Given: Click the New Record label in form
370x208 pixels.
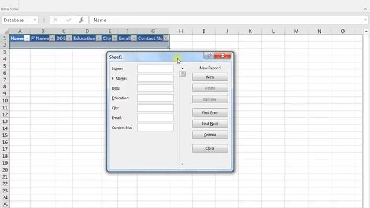Looking at the screenshot, I should (x=210, y=68).
